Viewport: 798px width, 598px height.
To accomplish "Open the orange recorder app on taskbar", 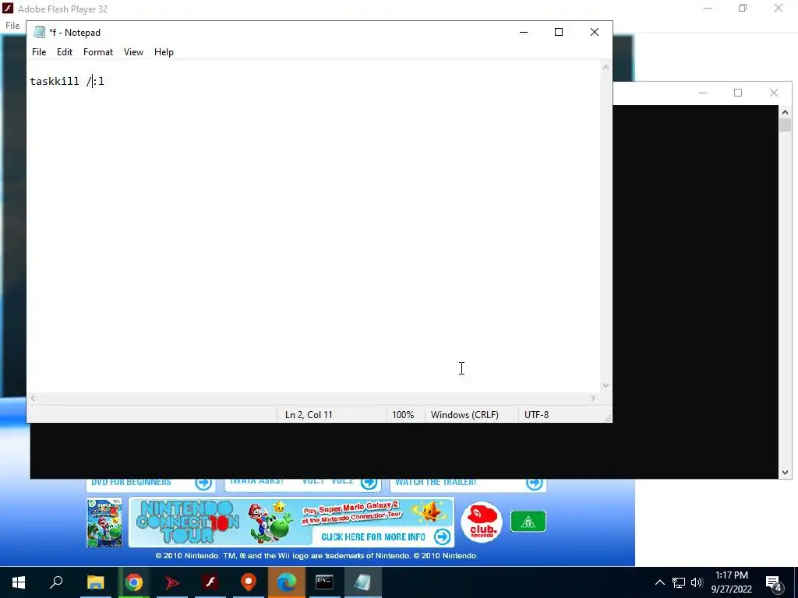I will 249,582.
